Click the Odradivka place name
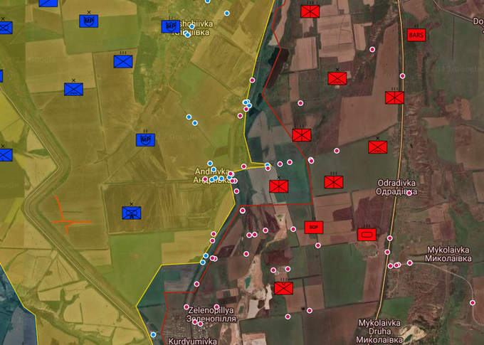 coord(396,187)
